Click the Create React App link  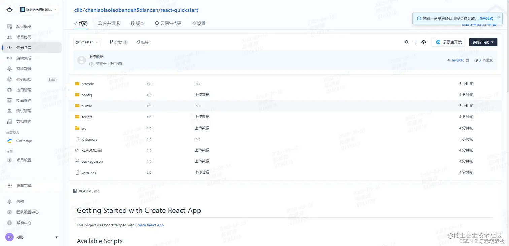pyautogui.click(x=149, y=225)
